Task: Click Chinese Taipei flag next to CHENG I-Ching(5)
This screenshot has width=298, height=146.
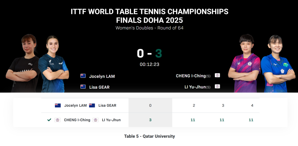Action: click(x=217, y=75)
